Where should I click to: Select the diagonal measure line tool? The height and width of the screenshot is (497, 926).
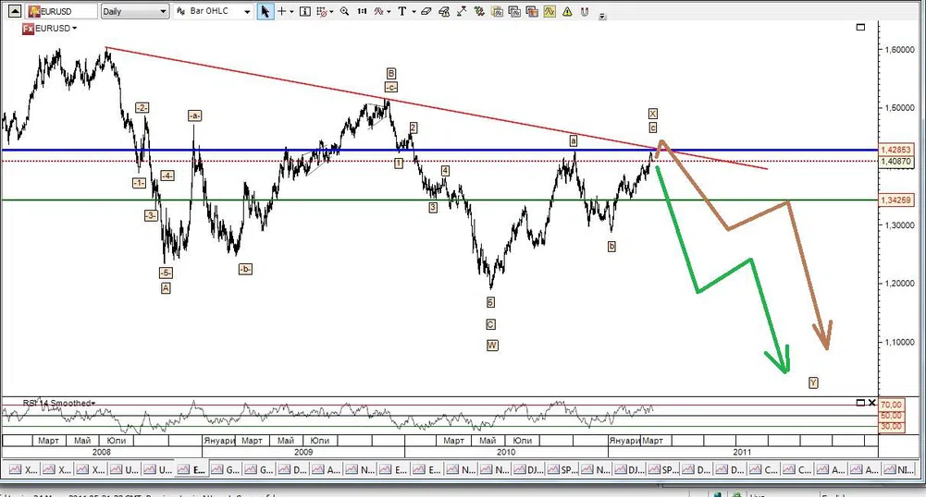click(x=462, y=11)
